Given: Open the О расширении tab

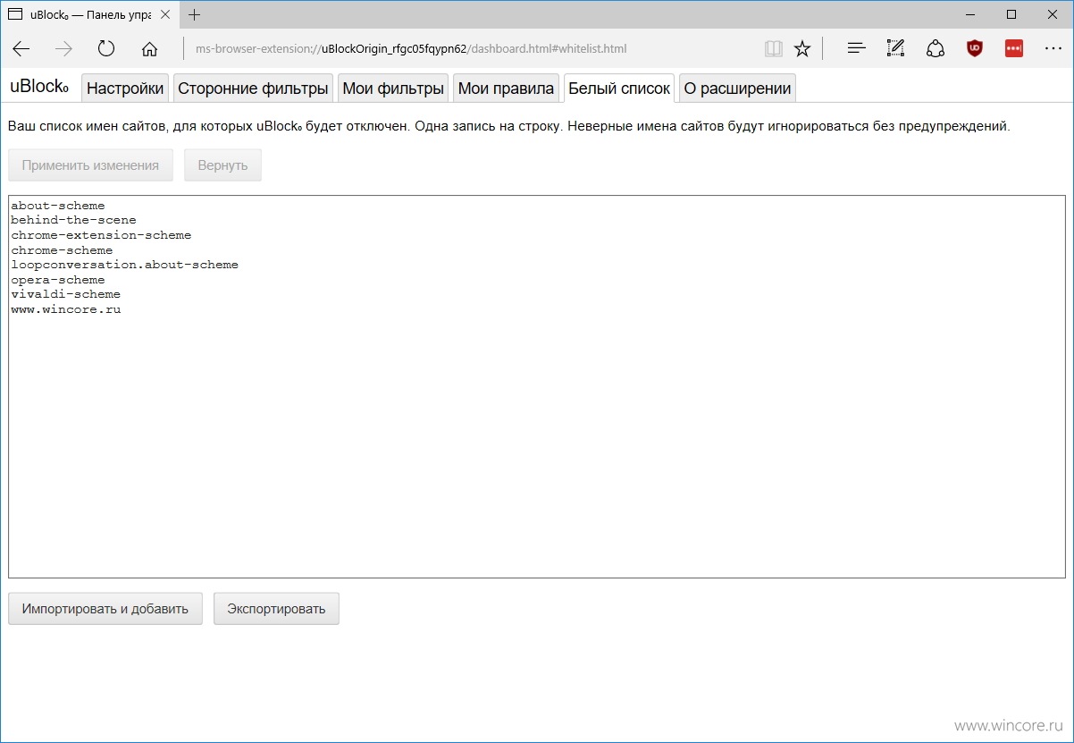Looking at the screenshot, I should pyautogui.click(x=737, y=89).
